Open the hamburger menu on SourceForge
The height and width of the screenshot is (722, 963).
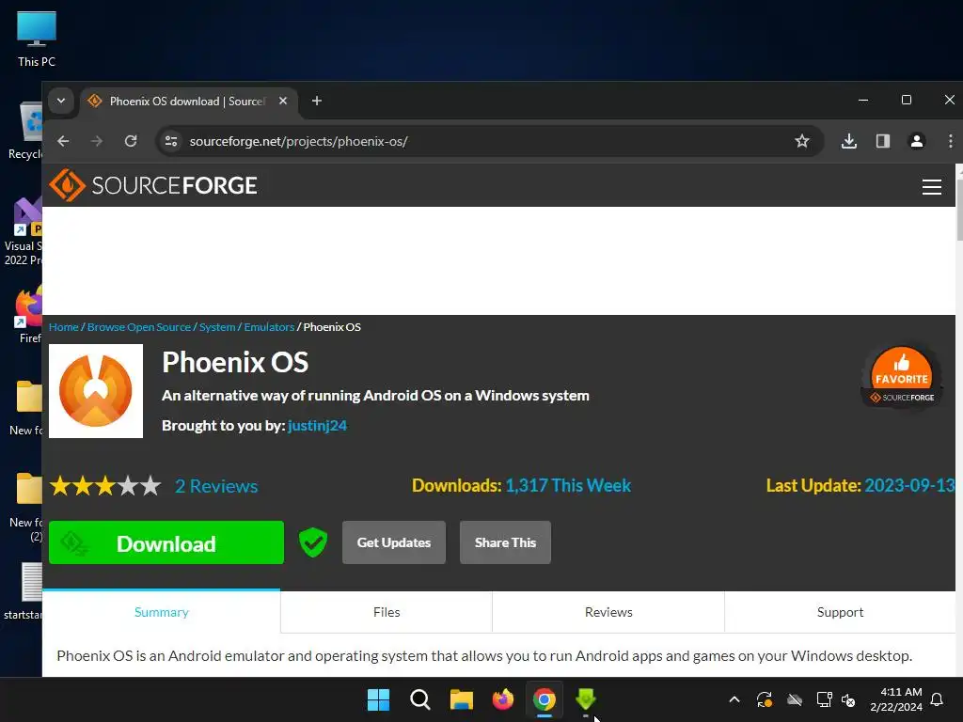931,187
